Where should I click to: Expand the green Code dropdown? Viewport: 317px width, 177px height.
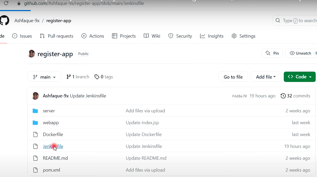coord(299,77)
